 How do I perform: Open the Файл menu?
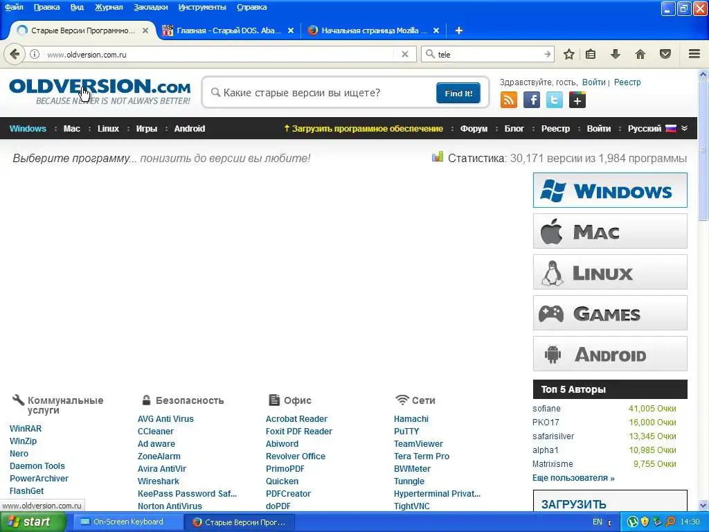[x=14, y=7]
